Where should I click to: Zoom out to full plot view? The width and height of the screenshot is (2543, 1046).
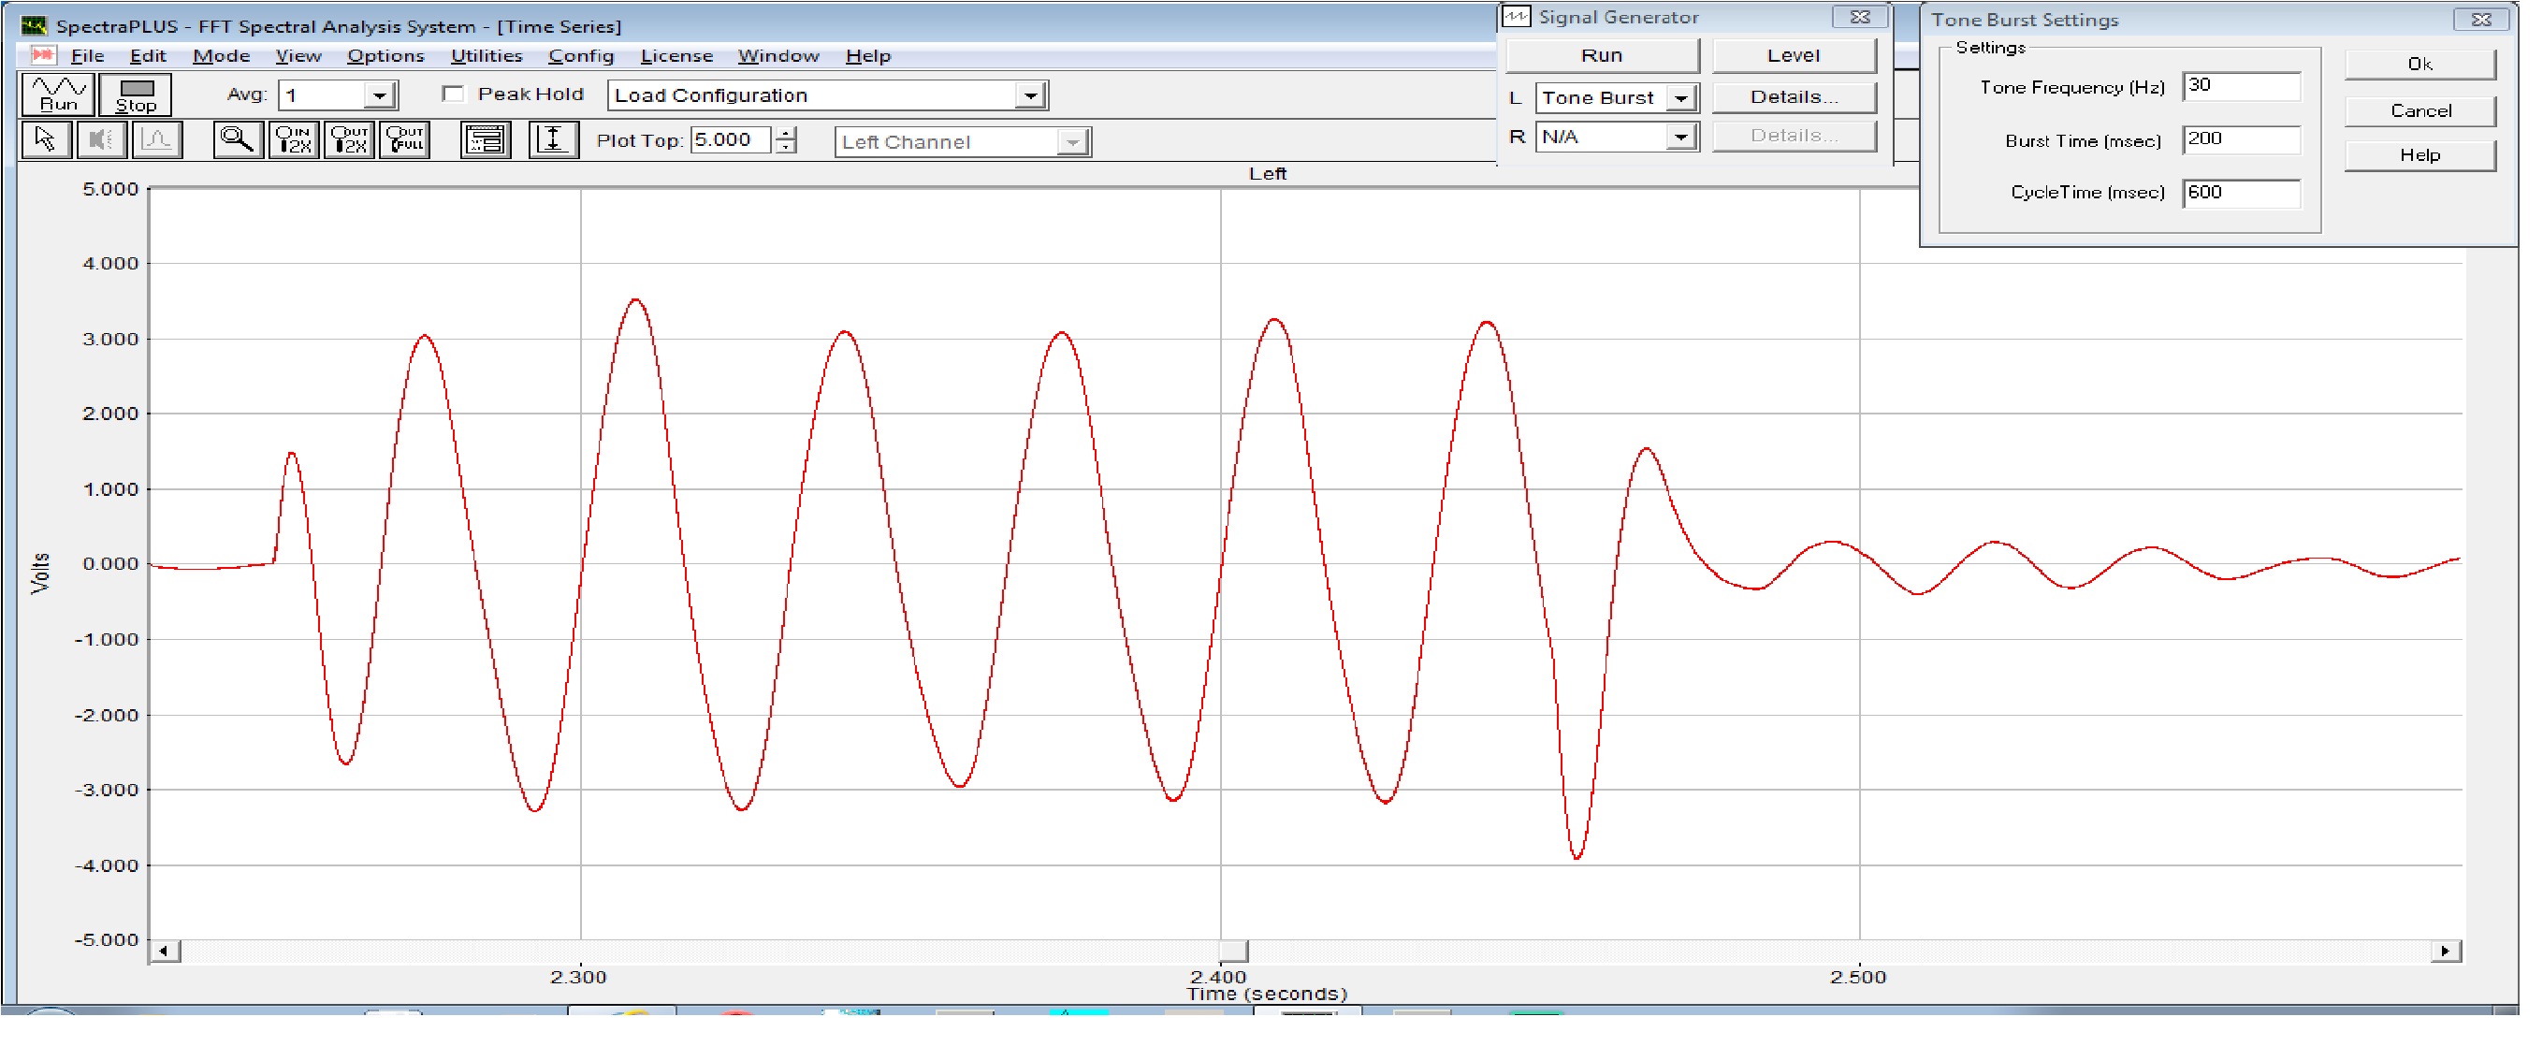[x=406, y=140]
